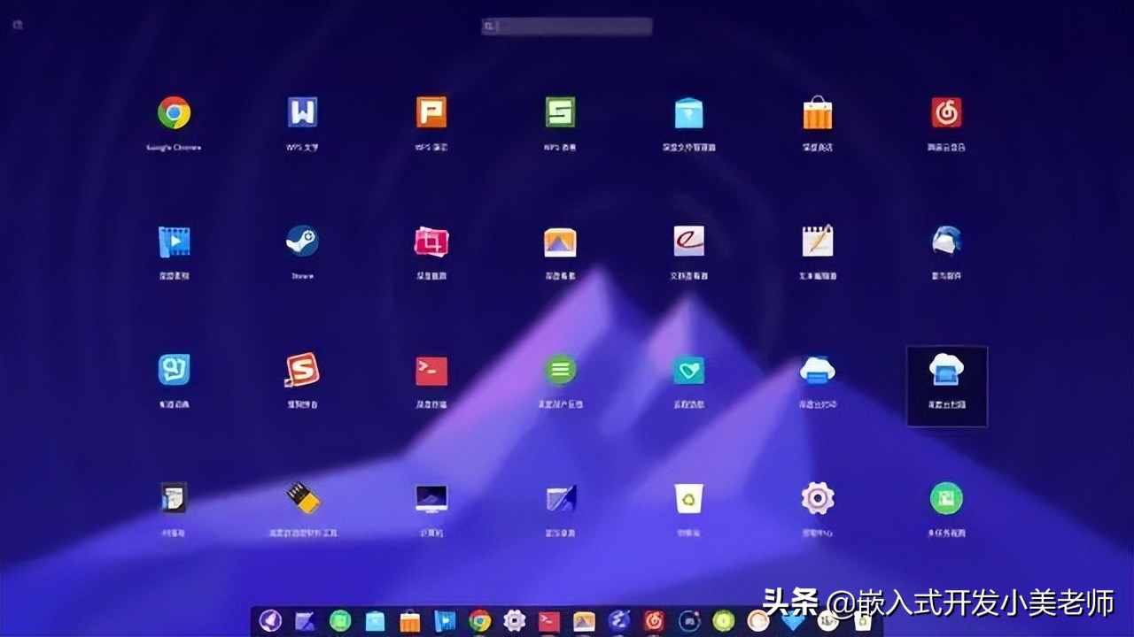Click Show Desktop icon in the dock
1134x637 pixels.
click(x=305, y=621)
